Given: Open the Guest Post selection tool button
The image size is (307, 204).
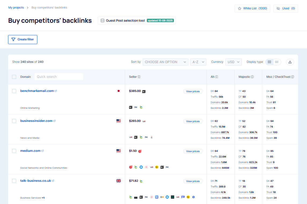Looking at the screenshot, I should (x=137, y=21).
